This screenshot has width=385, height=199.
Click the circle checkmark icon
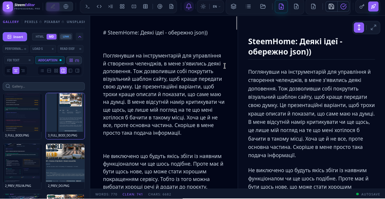tap(343, 6)
